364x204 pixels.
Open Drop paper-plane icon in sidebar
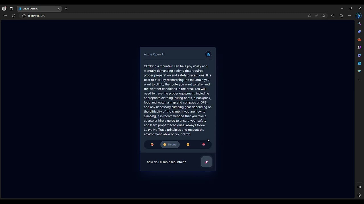(359, 71)
